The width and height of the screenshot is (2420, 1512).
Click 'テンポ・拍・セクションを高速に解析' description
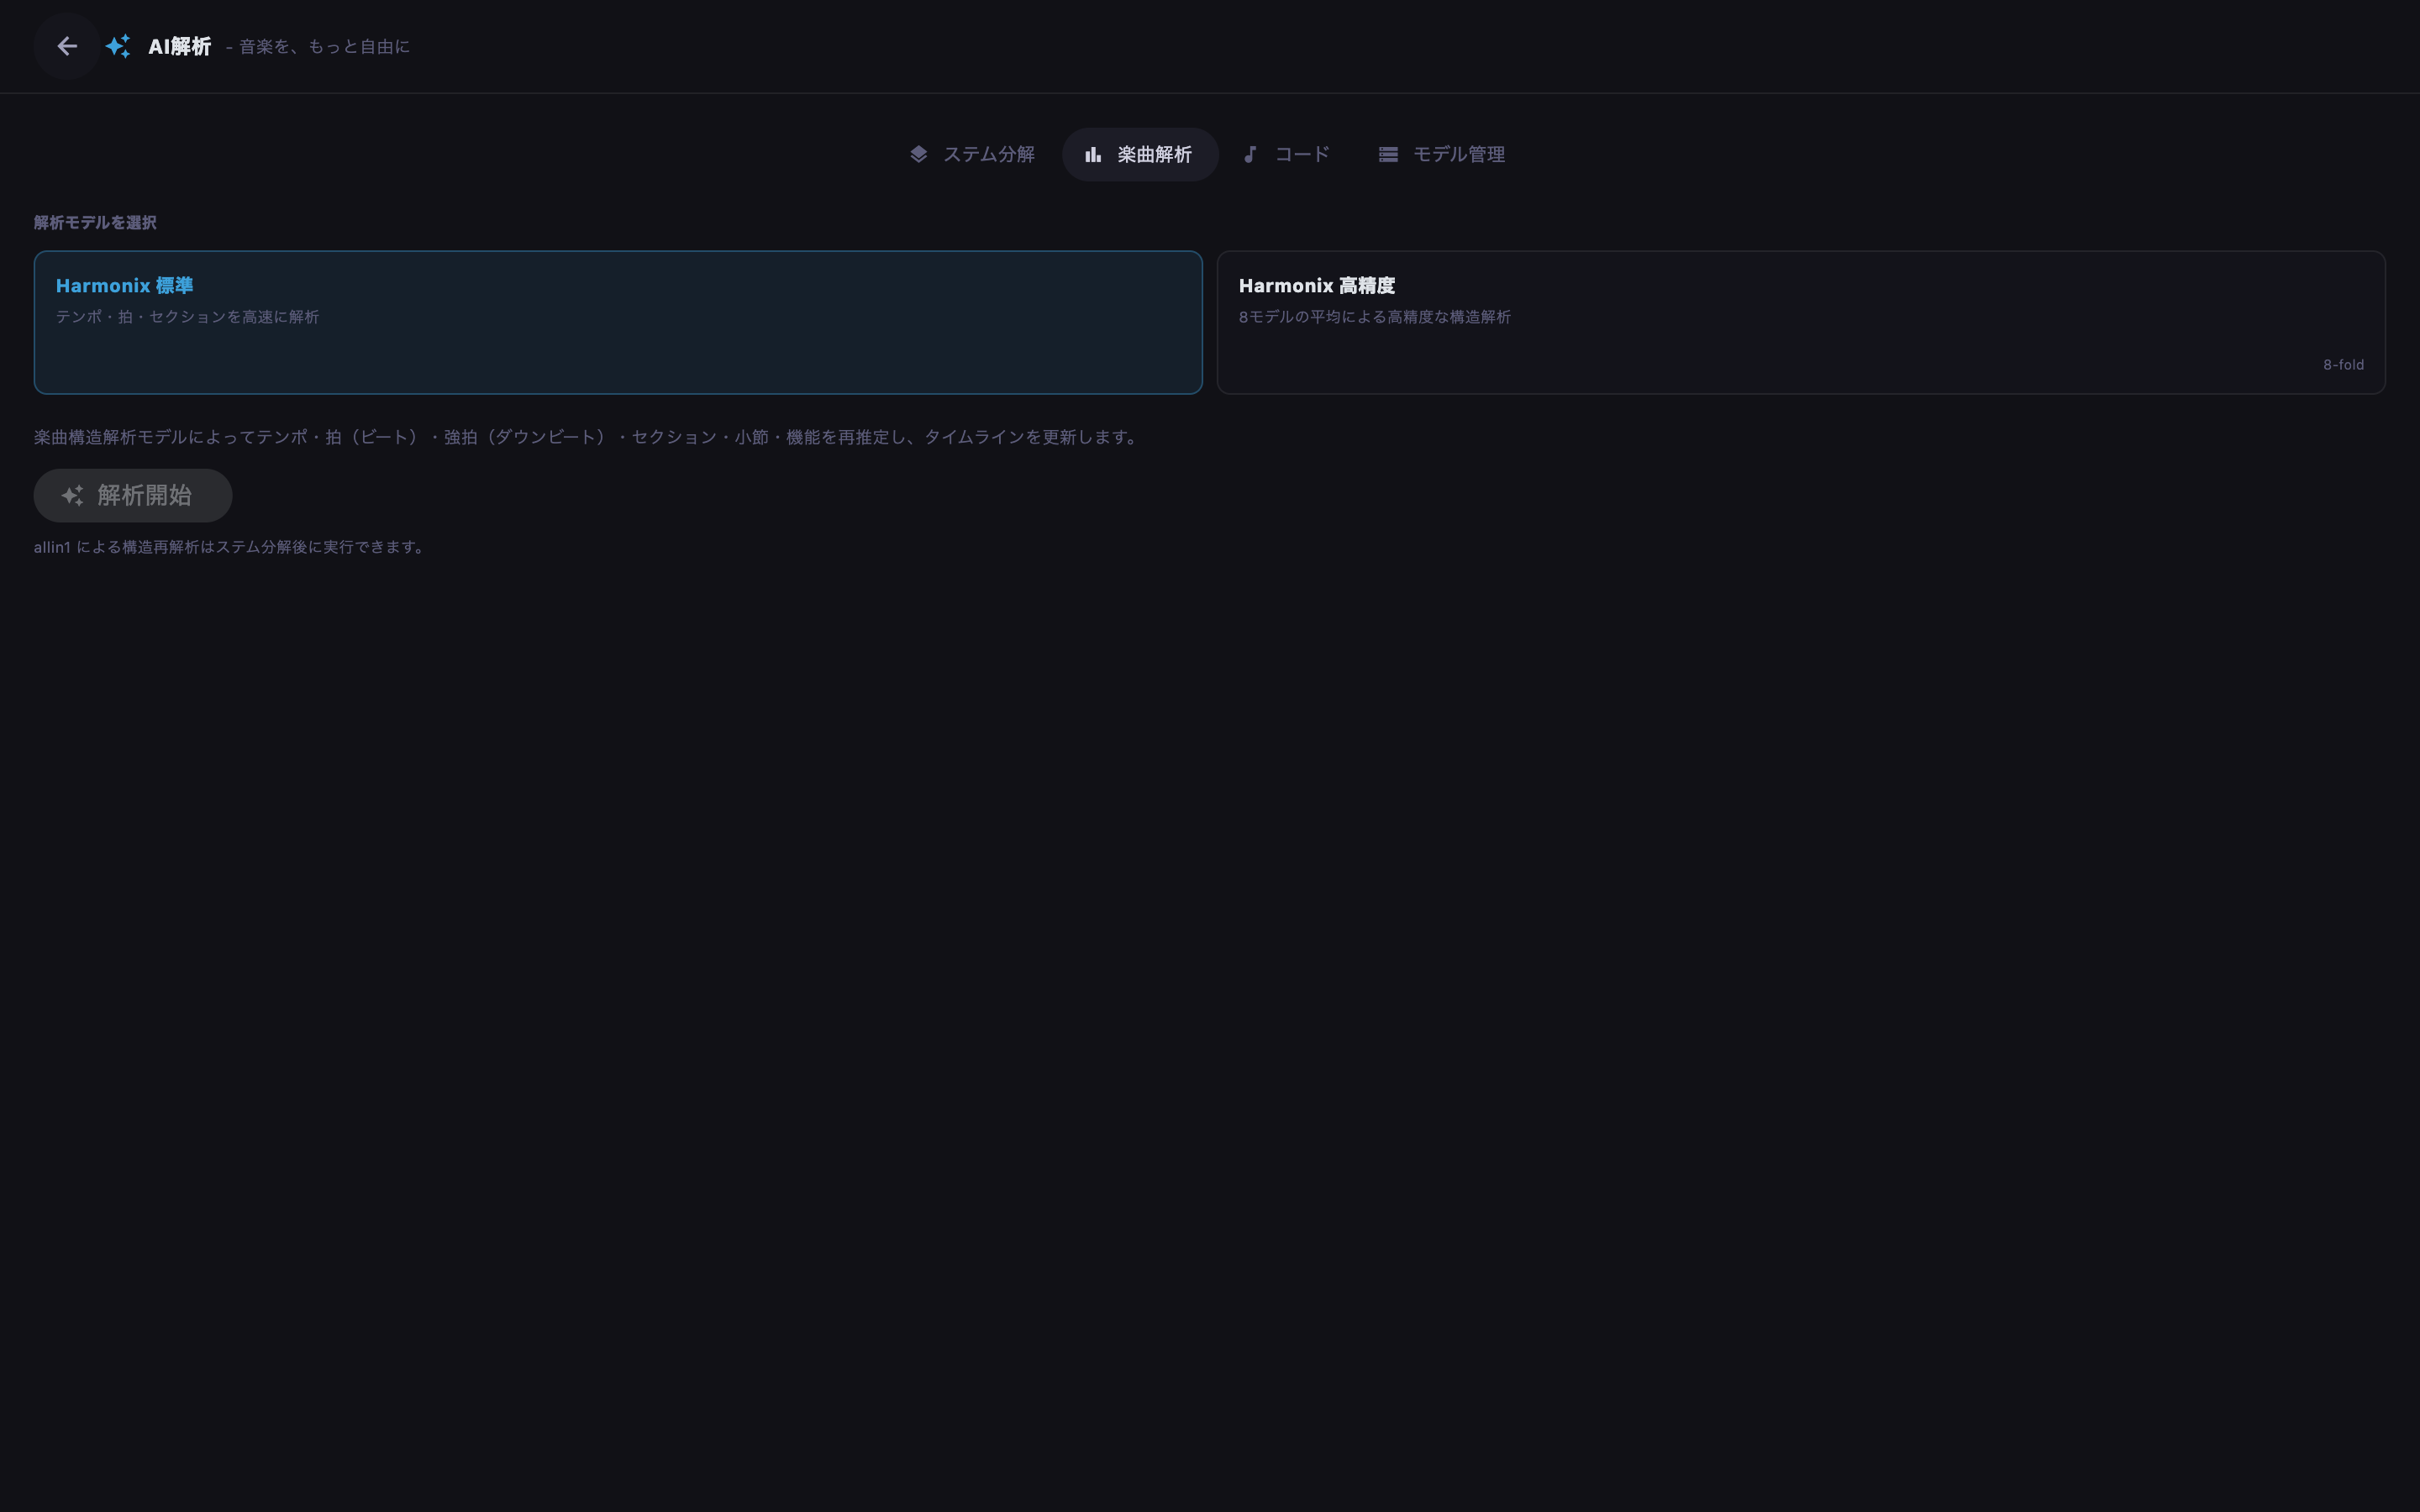point(187,317)
